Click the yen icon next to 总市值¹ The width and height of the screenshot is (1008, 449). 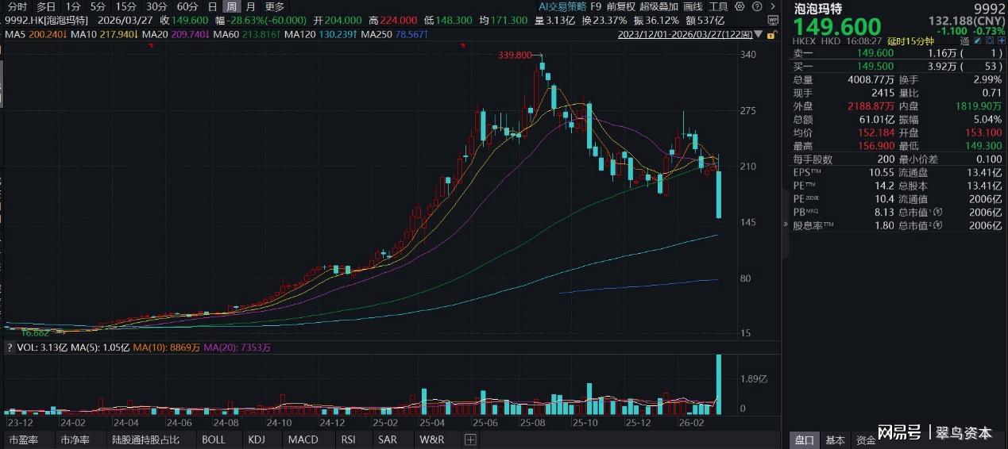[x=939, y=213]
